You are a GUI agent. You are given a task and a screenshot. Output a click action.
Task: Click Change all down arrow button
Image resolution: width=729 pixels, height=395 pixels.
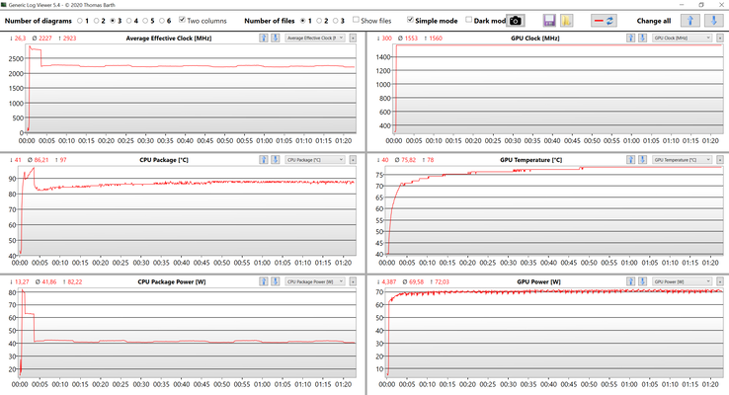click(710, 20)
